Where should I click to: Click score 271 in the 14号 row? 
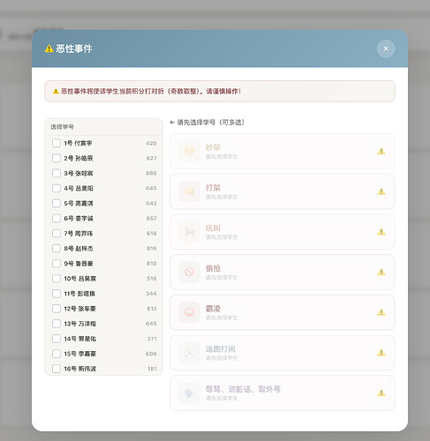point(152,339)
